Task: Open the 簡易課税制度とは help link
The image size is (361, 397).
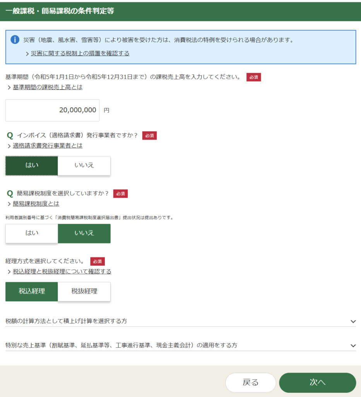Action: pos(36,204)
